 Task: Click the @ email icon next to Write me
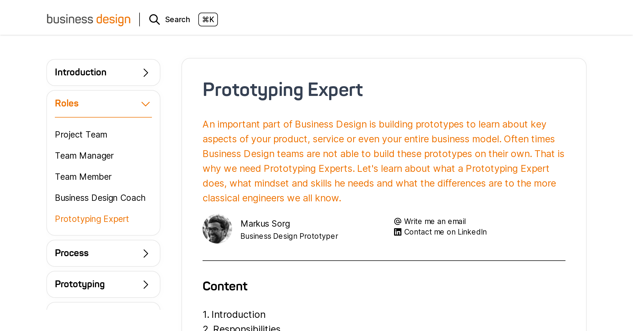(x=397, y=221)
